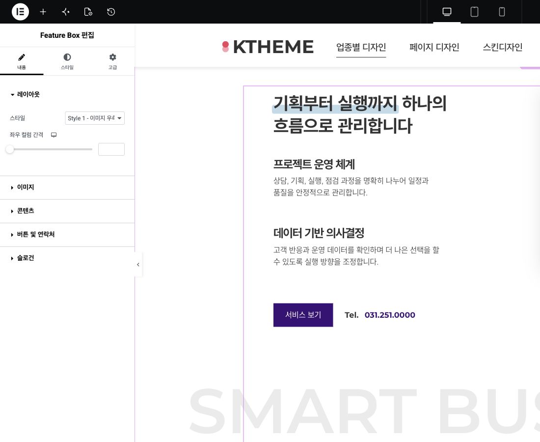
Task: Click the Feature Box 편집 panel title
Action: pyautogui.click(x=67, y=35)
